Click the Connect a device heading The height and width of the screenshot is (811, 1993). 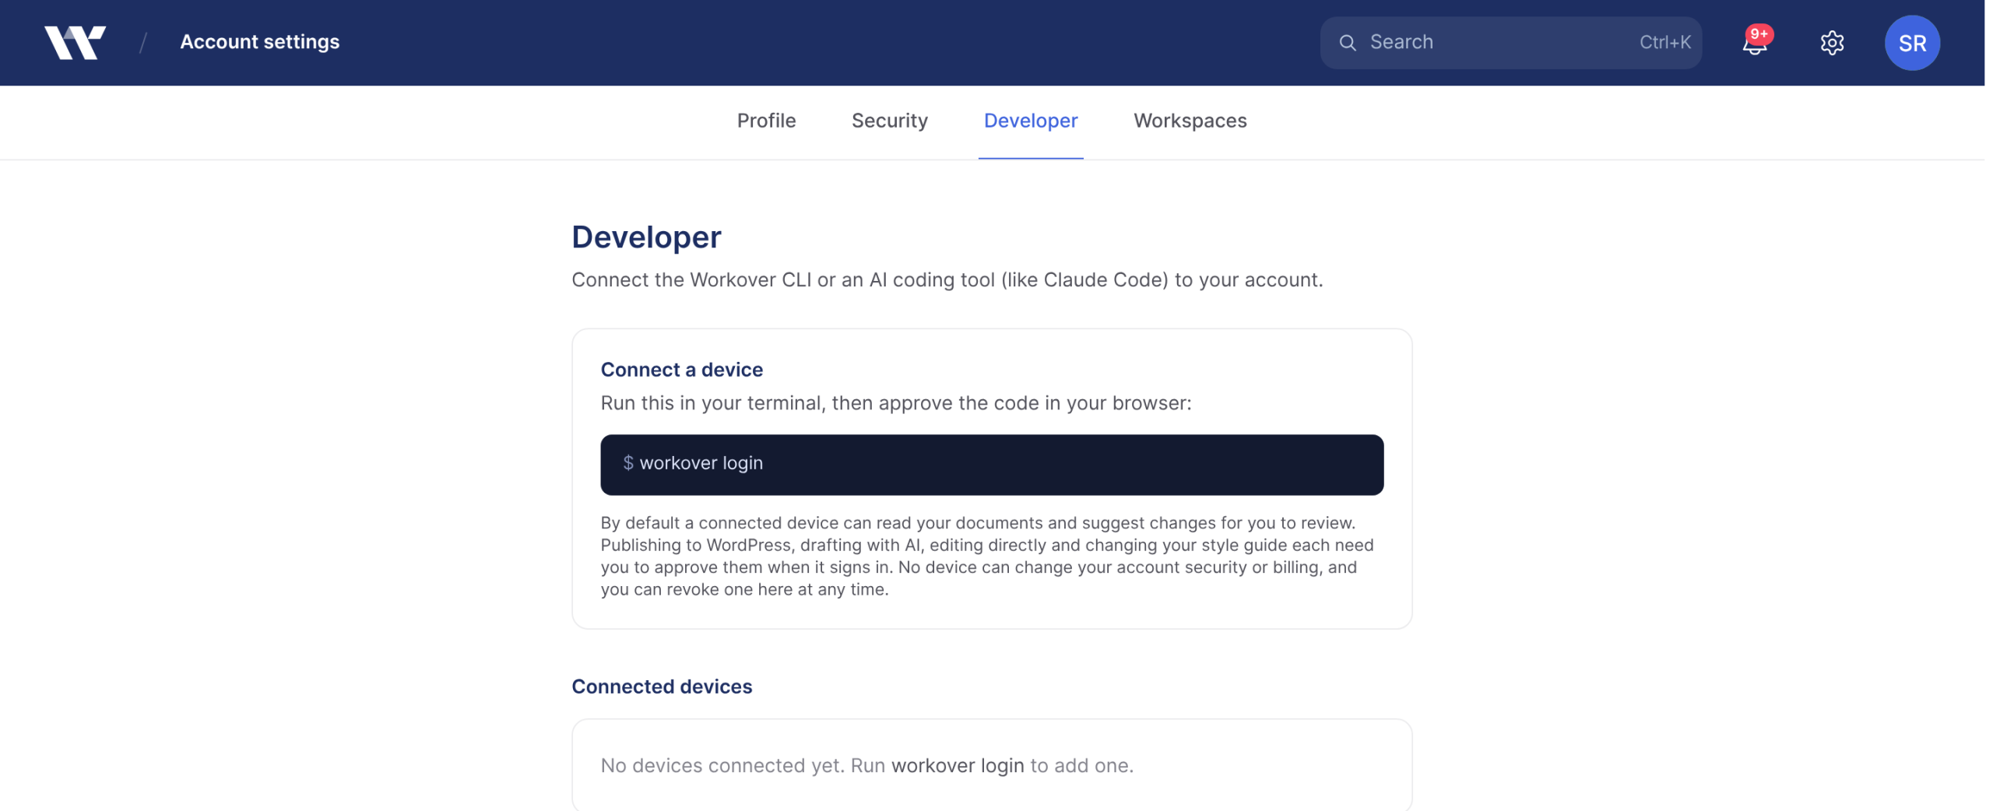[x=681, y=370]
